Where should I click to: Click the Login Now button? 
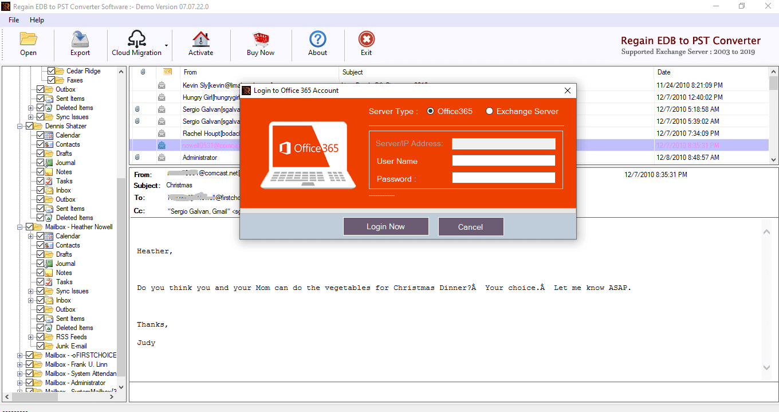pos(385,226)
